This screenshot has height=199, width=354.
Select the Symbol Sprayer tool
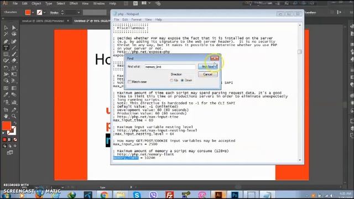(x=6, y=102)
